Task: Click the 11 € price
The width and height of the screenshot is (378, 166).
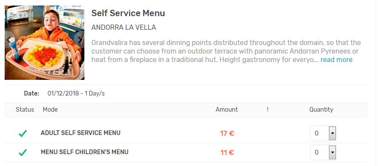Action: 227,152
